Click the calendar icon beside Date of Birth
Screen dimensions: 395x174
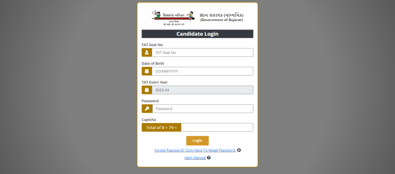[147, 71]
